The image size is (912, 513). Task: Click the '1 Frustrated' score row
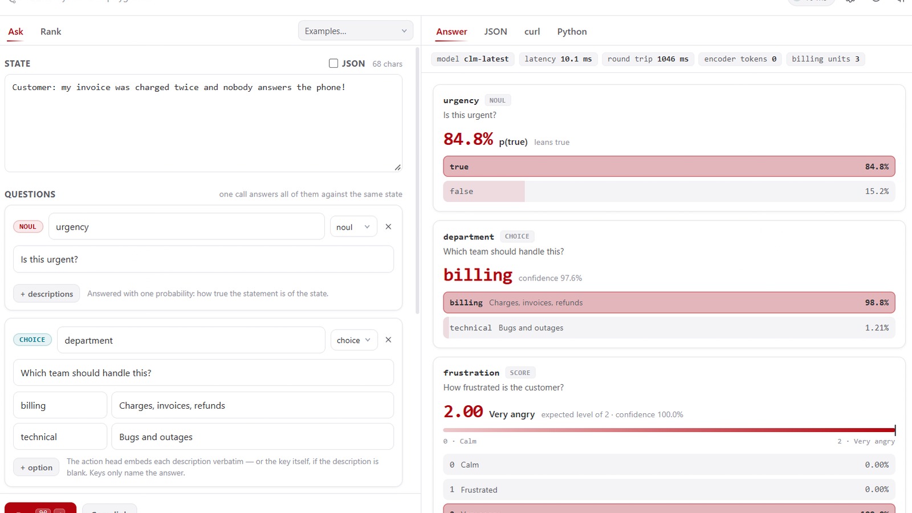669,490
